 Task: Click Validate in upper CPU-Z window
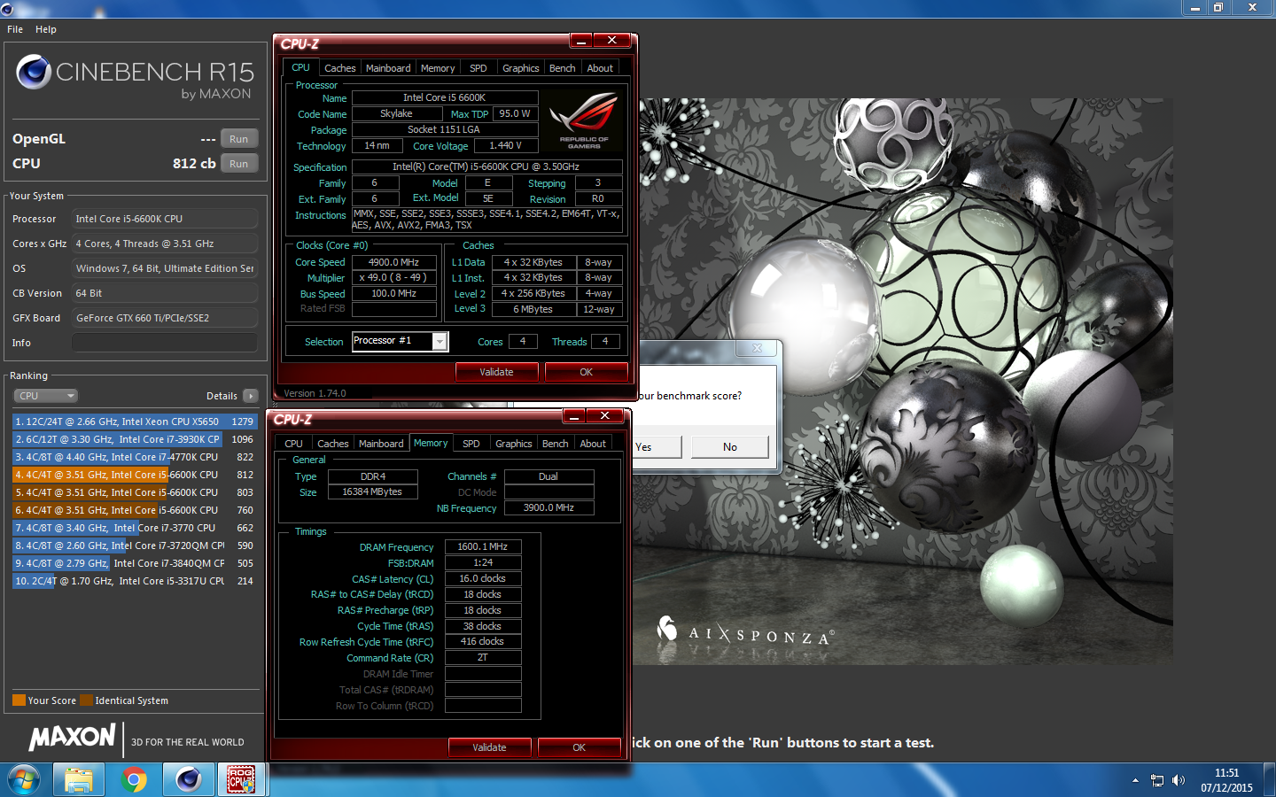tap(496, 372)
